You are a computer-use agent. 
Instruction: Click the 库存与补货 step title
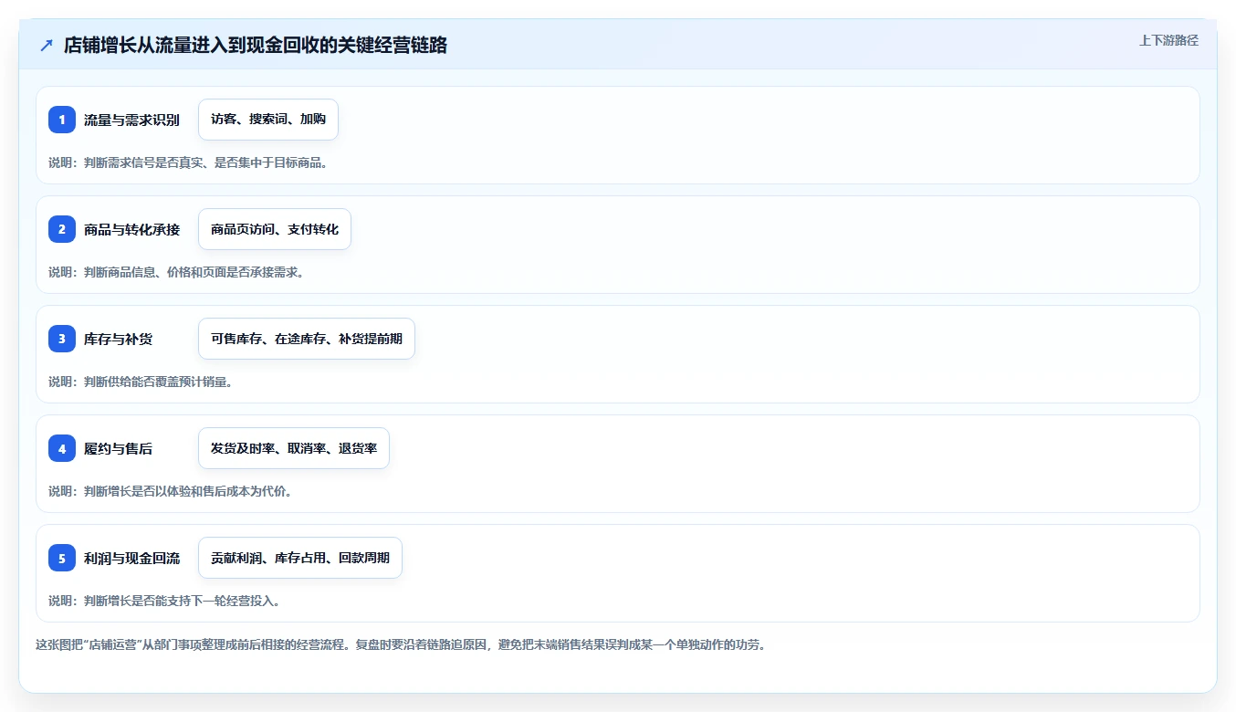click(x=119, y=339)
